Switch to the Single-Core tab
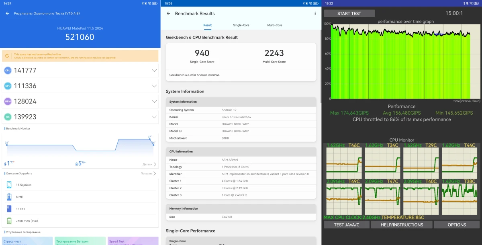Image resolution: width=482 pixels, height=245 pixels. [241, 25]
